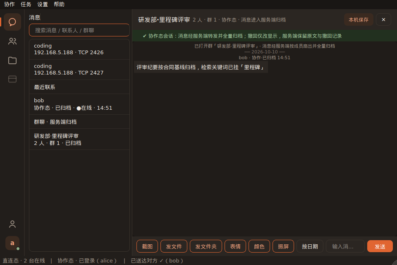
Task: Click the 2026-10-10 date separator
Action: click(x=265, y=52)
